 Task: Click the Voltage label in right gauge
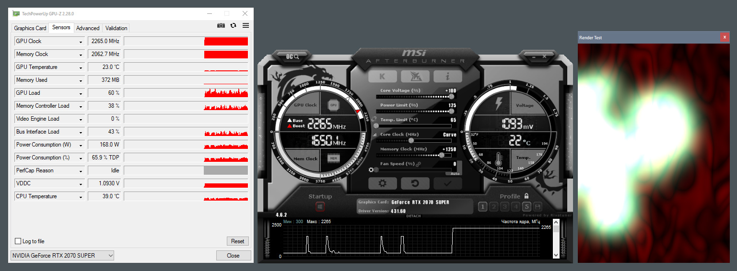click(525, 105)
